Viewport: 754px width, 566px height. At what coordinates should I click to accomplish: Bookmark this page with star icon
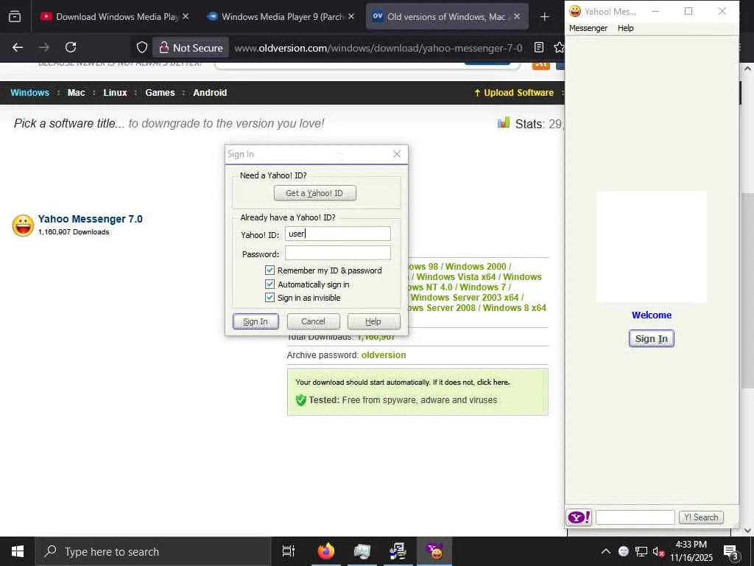click(x=558, y=47)
